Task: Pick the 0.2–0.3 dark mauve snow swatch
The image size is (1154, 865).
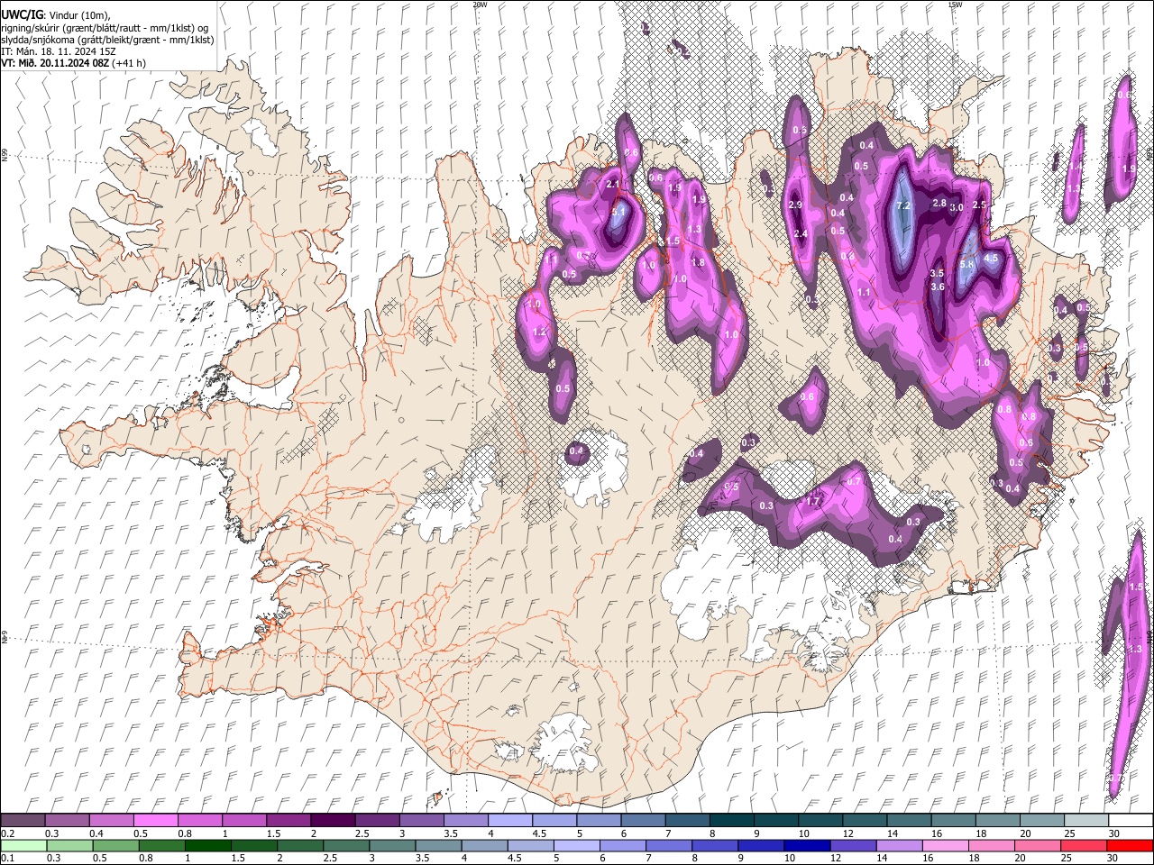Action: 23,821
